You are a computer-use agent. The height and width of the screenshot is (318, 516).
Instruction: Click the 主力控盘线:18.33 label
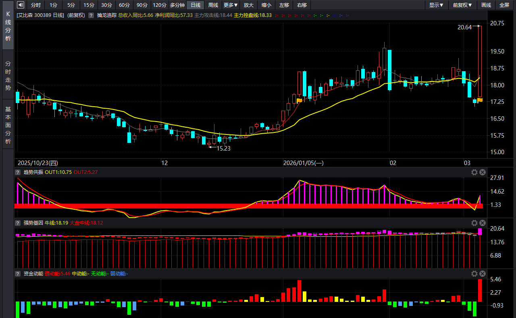pyautogui.click(x=253, y=15)
